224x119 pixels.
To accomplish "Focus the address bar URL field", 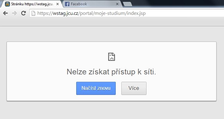I will [127, 13].
